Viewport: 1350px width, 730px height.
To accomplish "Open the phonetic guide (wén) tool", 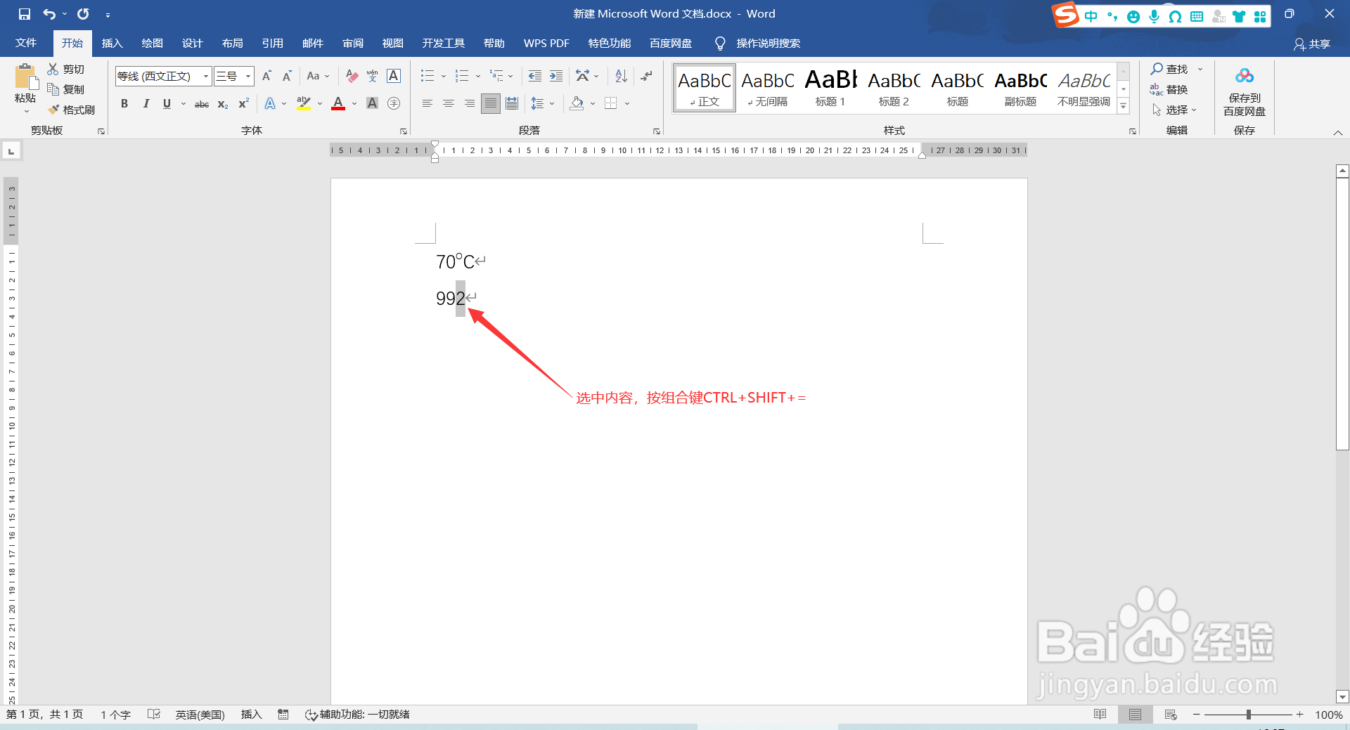I will (x=373, y=76).
